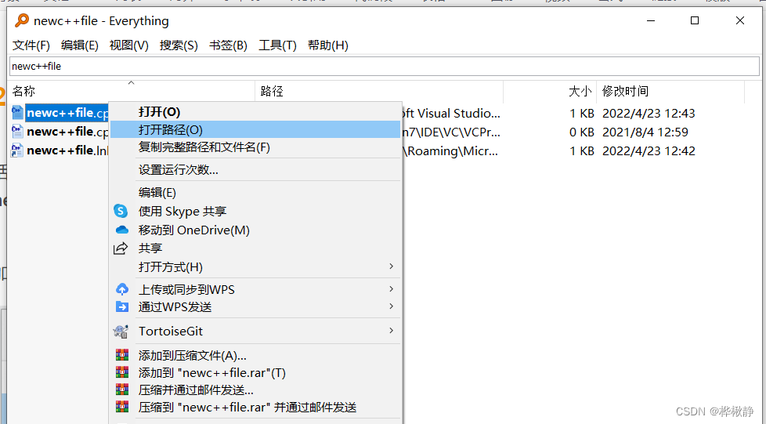
Task: Choose 使用 Skype 共享
Action: click(255, 212)
